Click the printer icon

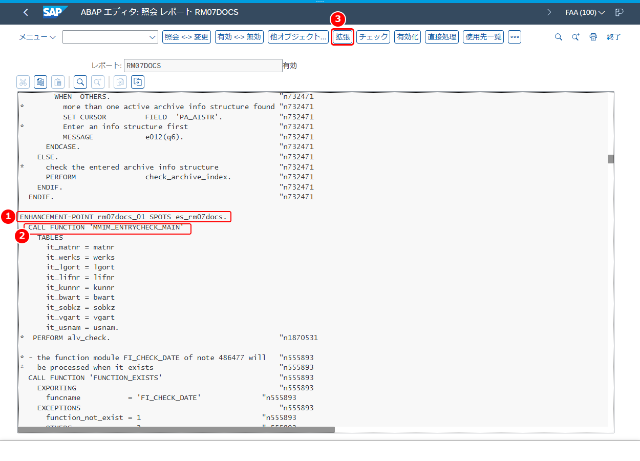click(593, 37)
